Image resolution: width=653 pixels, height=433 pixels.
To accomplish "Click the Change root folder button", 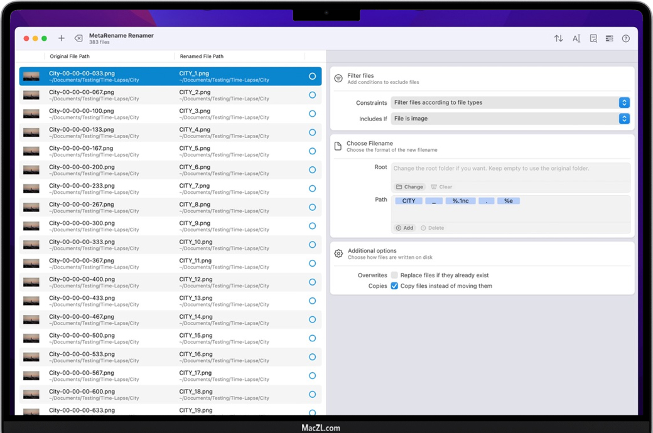I will (409, 186).
